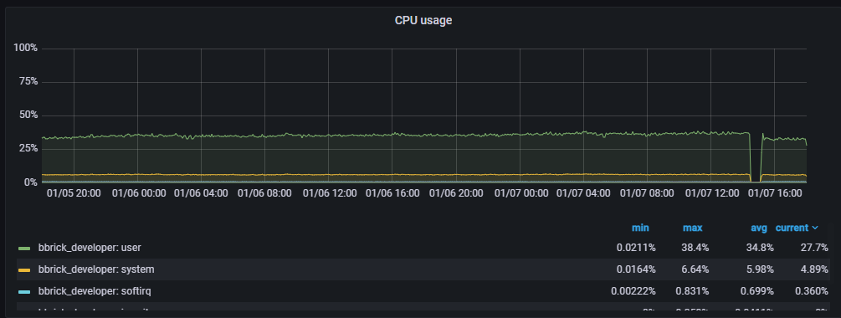Toggle the bbrick_developer: system series
This screenshot has width=841, height=318.
point(96,269)
